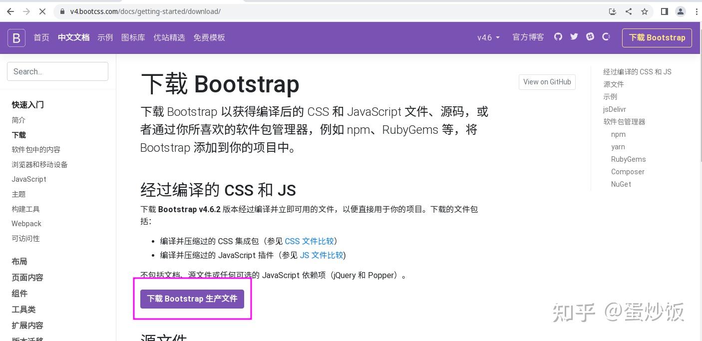Image resolution: width=702 pixels, height=341 pixels.
Task: Jump to NuGet in table of contents
Action: tap(621, 184)
